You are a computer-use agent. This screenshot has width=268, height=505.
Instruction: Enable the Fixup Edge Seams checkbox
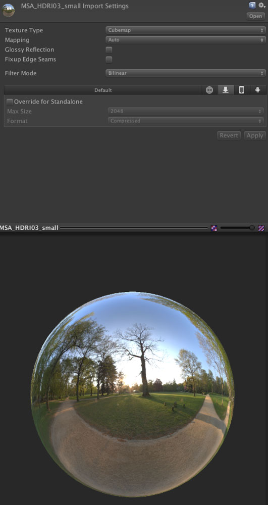[109, 60]
